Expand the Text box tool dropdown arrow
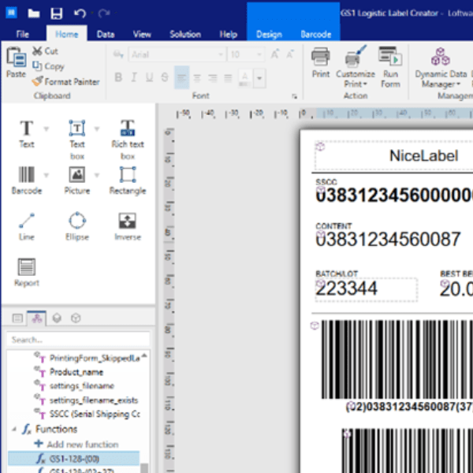This screenshot has width=473, height=473. (x=97, y=129)
